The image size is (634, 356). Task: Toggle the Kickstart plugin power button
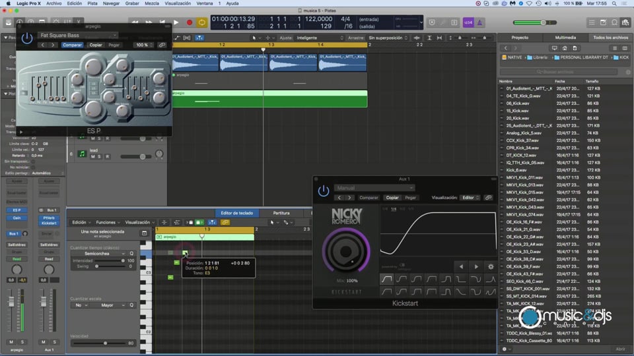(x=324, y=191)
